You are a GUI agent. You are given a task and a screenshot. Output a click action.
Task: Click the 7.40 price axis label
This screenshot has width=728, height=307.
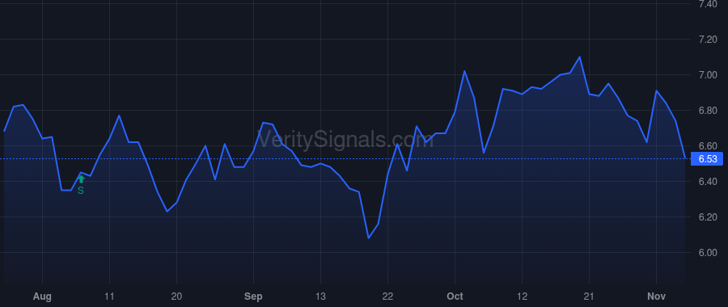[x=708, y=4]
